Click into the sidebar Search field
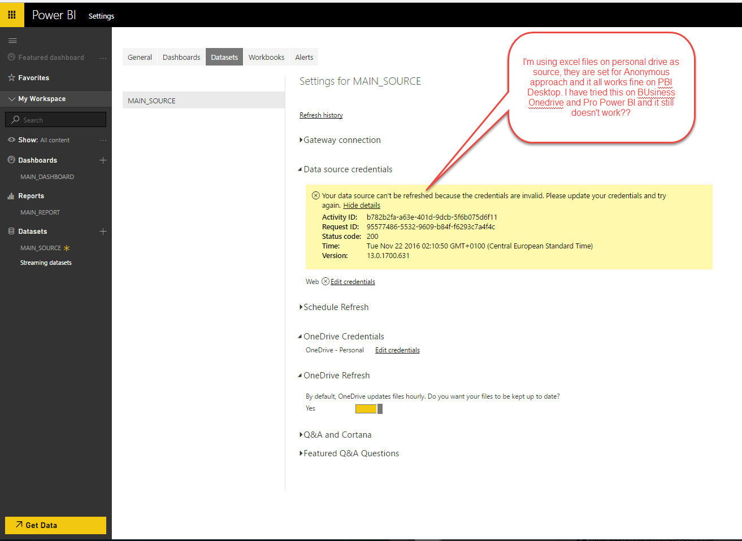The image size is (742, 541). click(x=55, y=120)
